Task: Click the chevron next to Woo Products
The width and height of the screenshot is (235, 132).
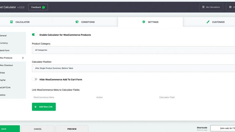Action: 23,58
